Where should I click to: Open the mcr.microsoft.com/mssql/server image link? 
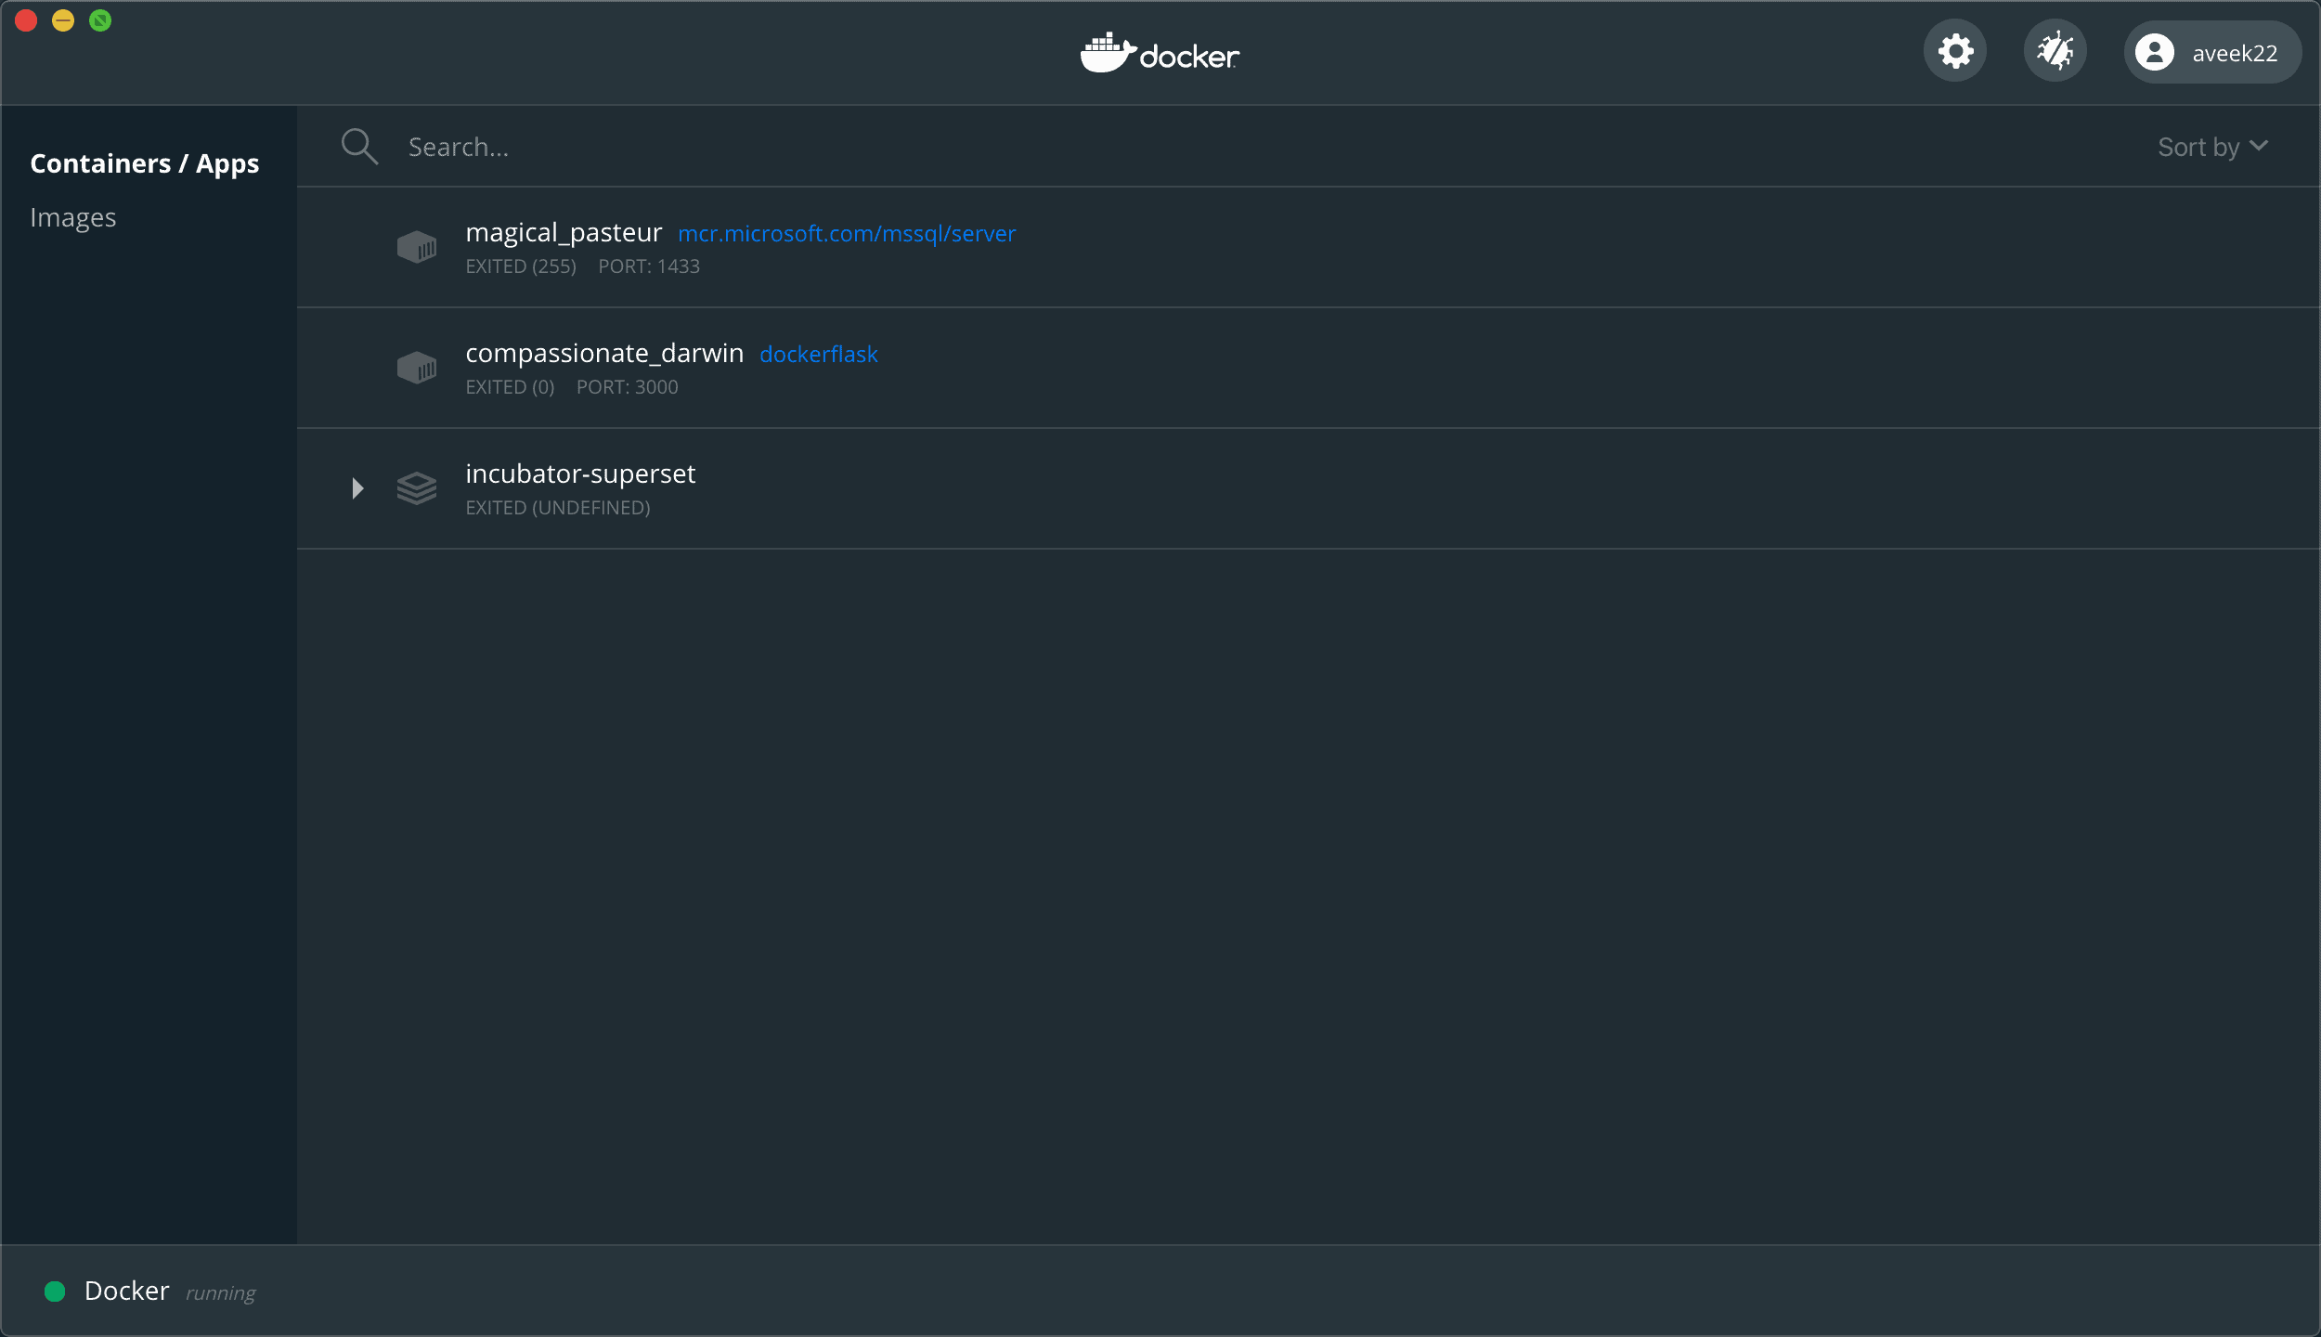[x=847, y=234]
